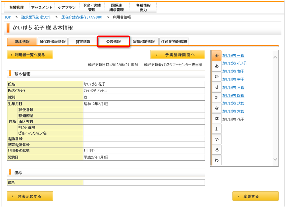Open 請求業務管理ソフト breadcrumb link
The height and width of the screenshot is (207, 286).
point(36,17)
